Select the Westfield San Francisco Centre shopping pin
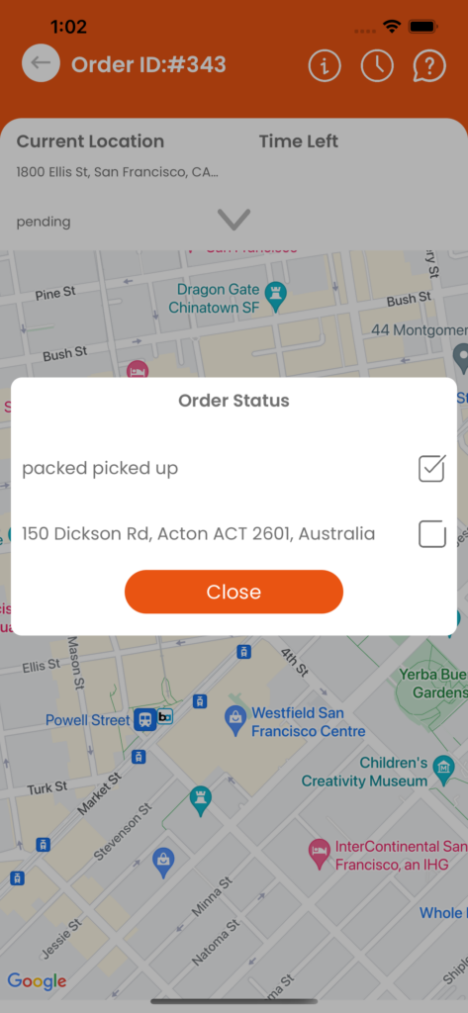The image size is (468, 1013). click(x=234, y=716)
